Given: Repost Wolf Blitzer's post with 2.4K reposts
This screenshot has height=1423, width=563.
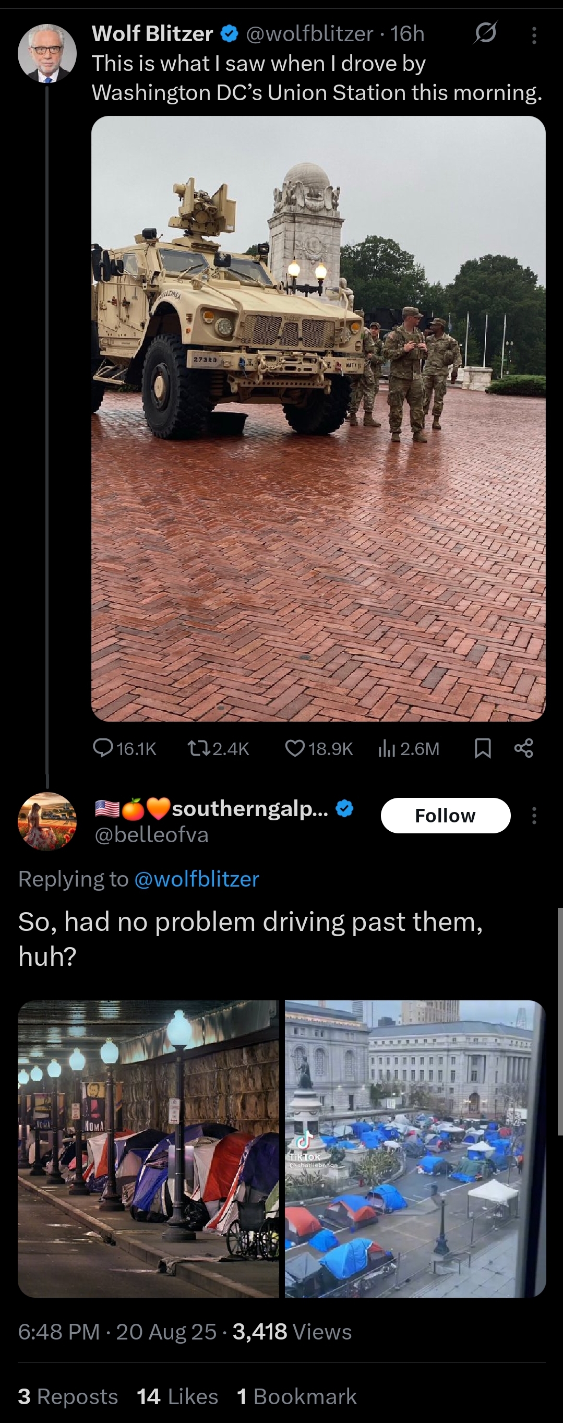Looking at the screenshot, I should (197, 748).
